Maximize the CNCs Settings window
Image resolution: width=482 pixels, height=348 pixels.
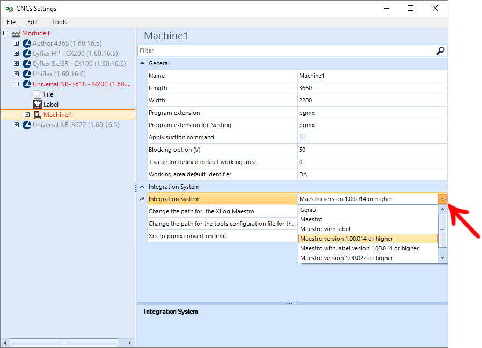click(x=411, y=8)
